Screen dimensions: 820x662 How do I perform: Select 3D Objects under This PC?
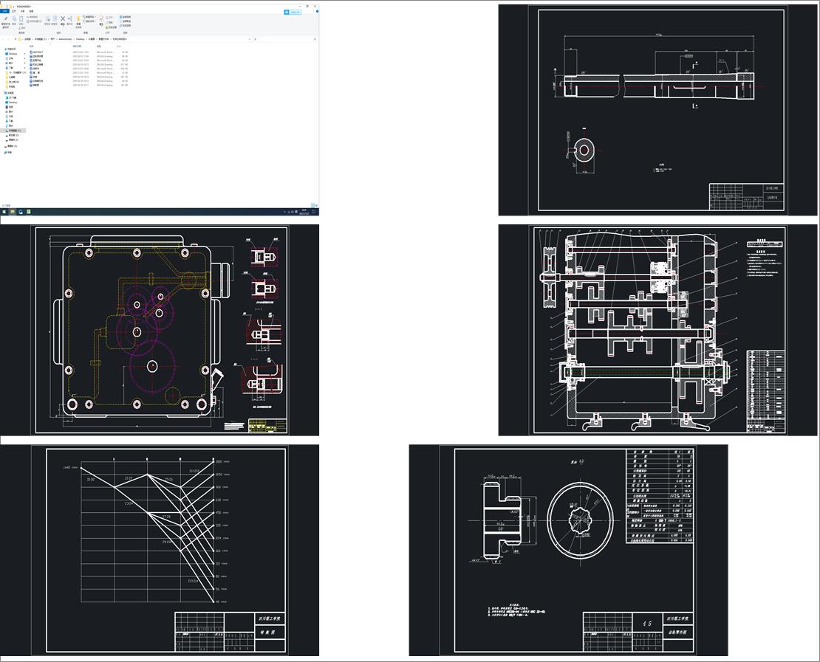click(x=12, y=97)
